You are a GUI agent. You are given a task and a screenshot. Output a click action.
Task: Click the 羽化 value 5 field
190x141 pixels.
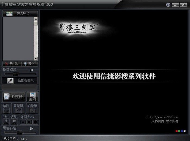pos(6,121)
